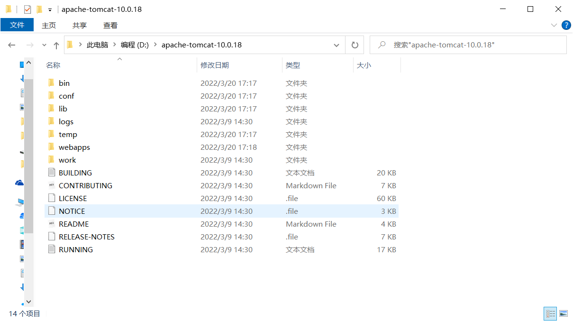The image size is (573, 321).
Task: Go back with the left arrow
Action: [12, 45]
